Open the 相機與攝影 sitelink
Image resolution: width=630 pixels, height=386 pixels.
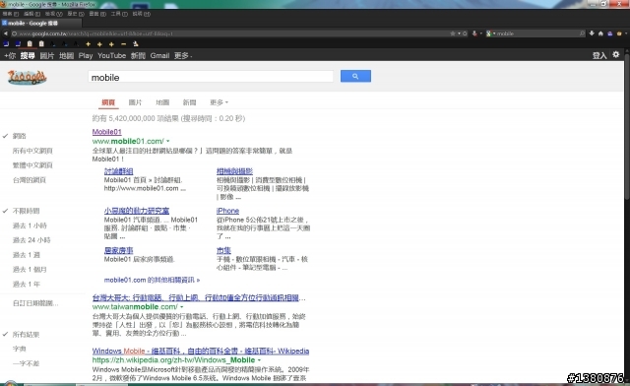pos(234,171)
